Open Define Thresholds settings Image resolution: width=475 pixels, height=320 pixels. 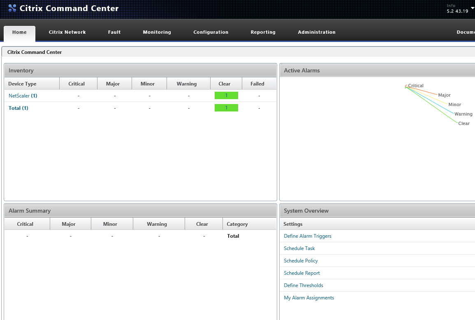303,285
